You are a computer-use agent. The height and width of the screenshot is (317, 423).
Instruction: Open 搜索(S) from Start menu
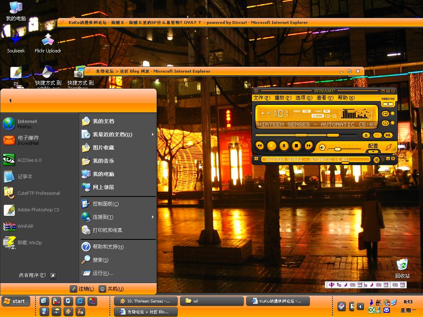tap(118, 260)
